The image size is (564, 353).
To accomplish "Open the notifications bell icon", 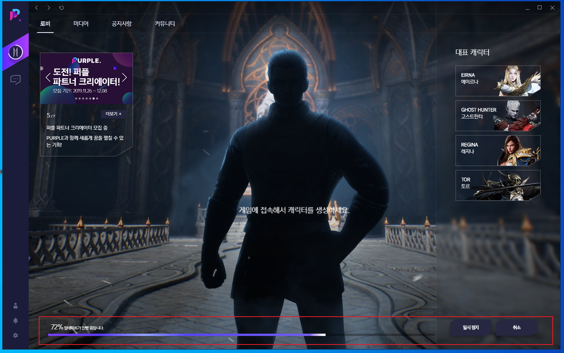I will (x=16, y=320).
